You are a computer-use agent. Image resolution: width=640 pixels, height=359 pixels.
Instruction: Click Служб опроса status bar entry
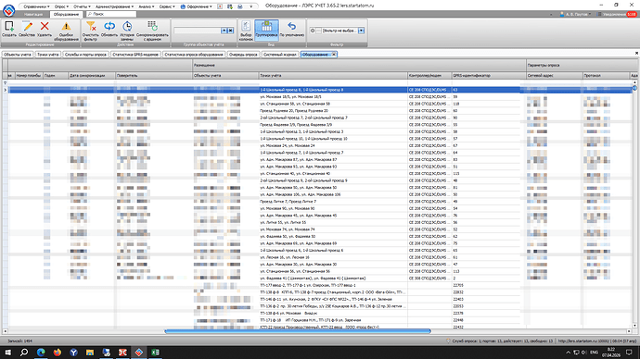click(500, 341)
